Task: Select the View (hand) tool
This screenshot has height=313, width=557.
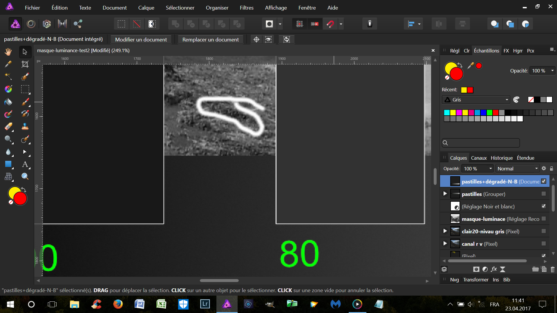Action: 8,52
